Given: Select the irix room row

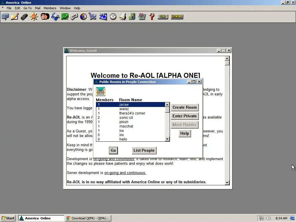Looking at the screenshot, I should point(130,135).
